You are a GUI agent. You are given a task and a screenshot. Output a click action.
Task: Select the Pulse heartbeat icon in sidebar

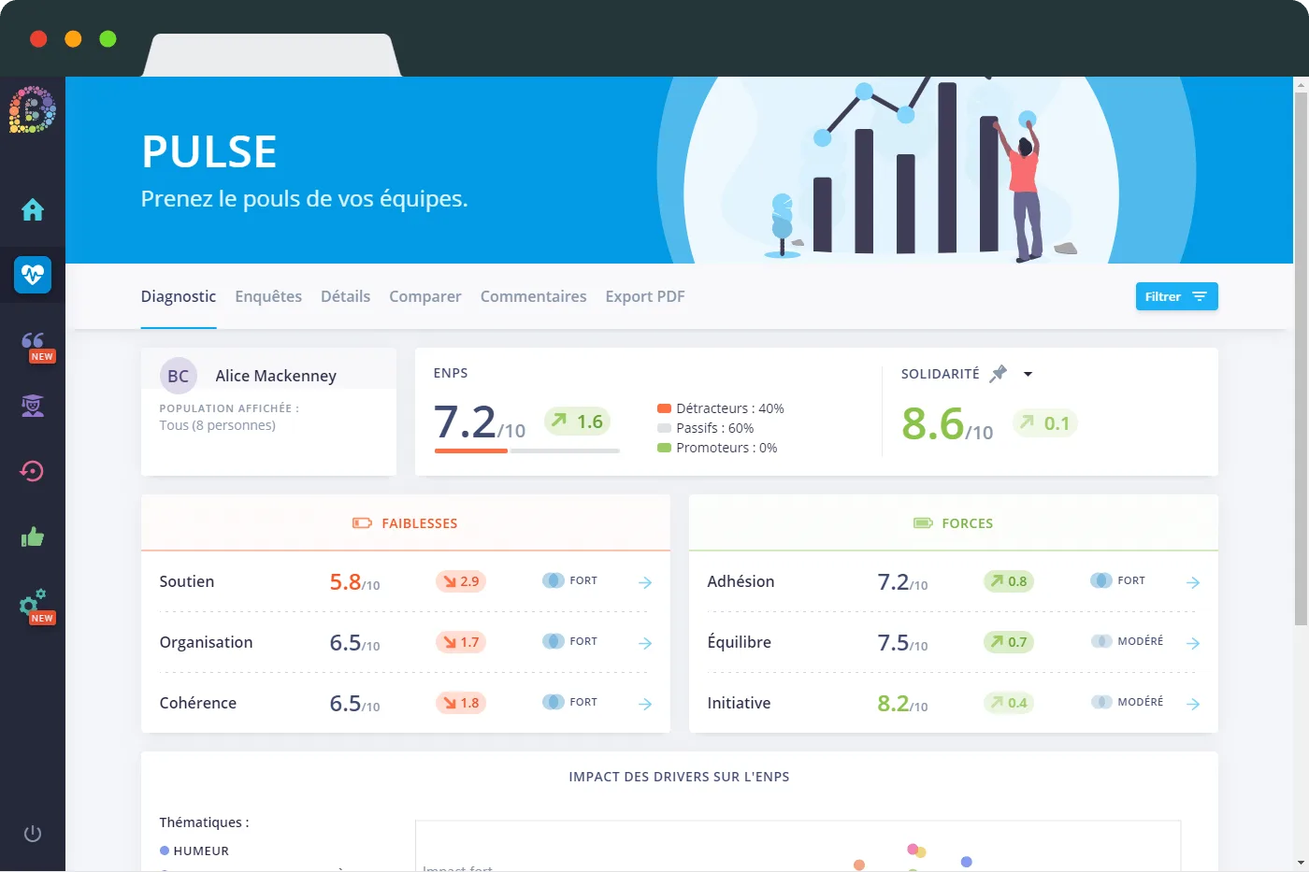coord(33,275)
